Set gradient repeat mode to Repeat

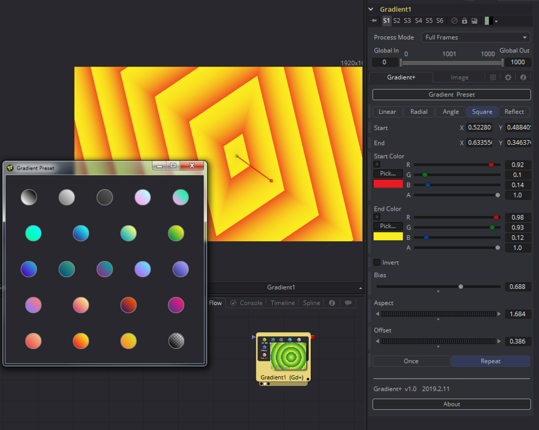click(x=491, y=361)
